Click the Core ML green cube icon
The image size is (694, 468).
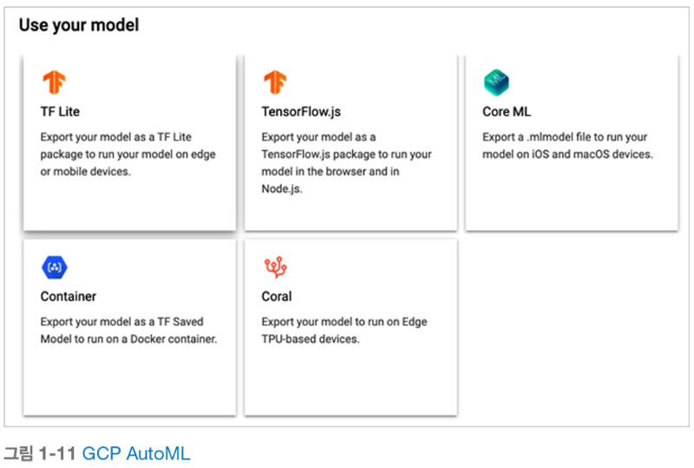[496, 82]
